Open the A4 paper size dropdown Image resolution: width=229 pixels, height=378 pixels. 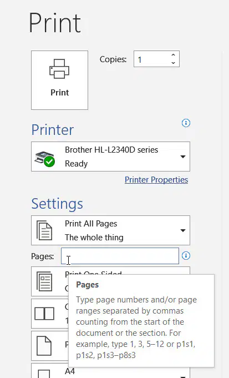pos(110,371)
